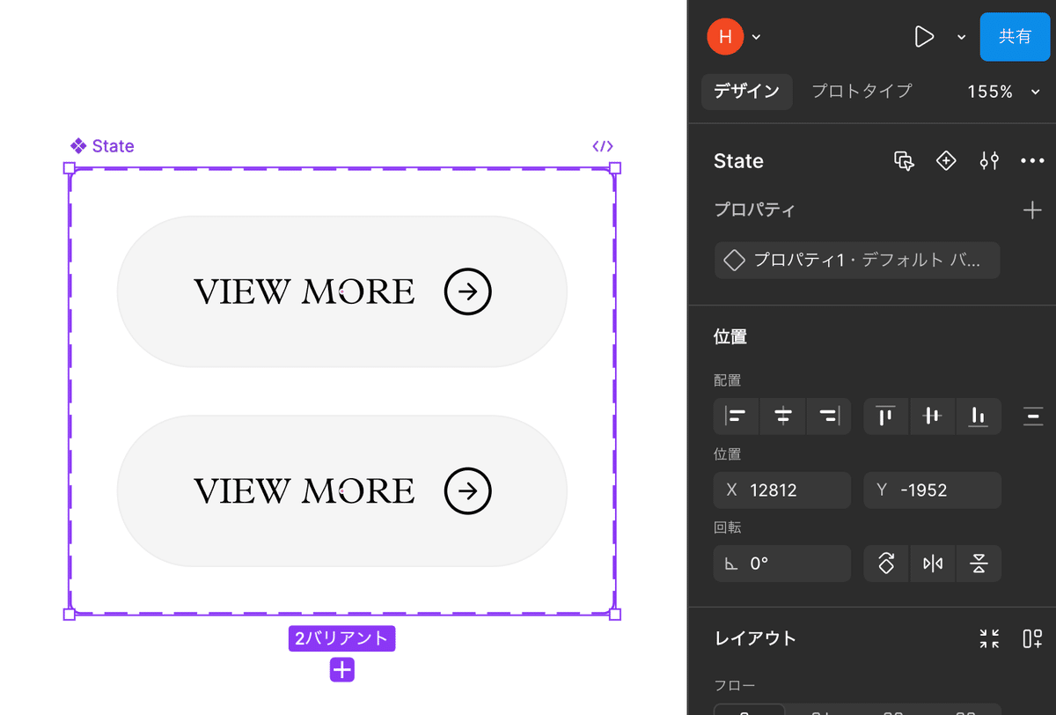Viewport: 1056px width, 715px height.
Task: Align selection to top edge
Action: pos(886,416)
